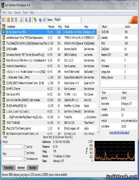Enable the Not Full filter checkbox

(x=25, y=147)
